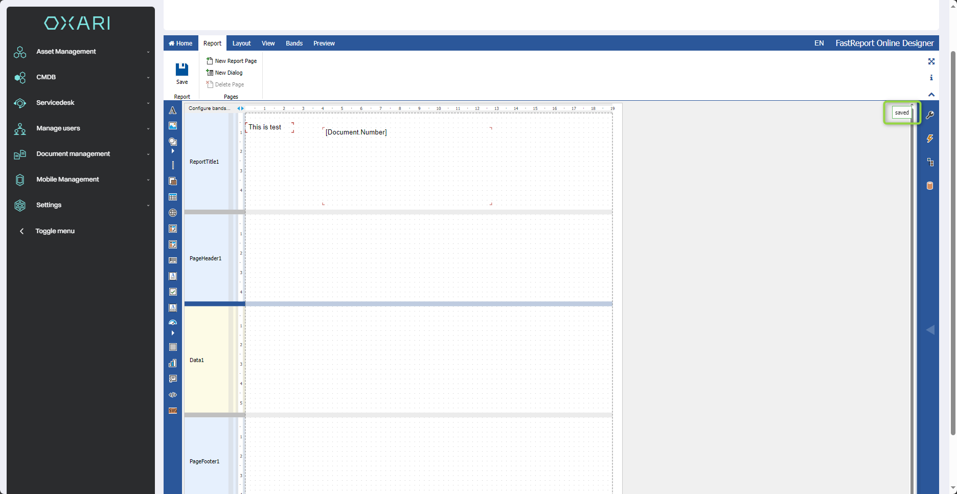
Task: Click New Report Page
Action: point(232,61)
